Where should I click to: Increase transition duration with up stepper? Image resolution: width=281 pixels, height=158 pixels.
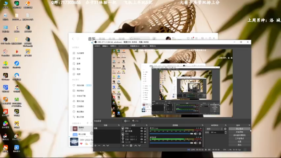pos(226,132)
